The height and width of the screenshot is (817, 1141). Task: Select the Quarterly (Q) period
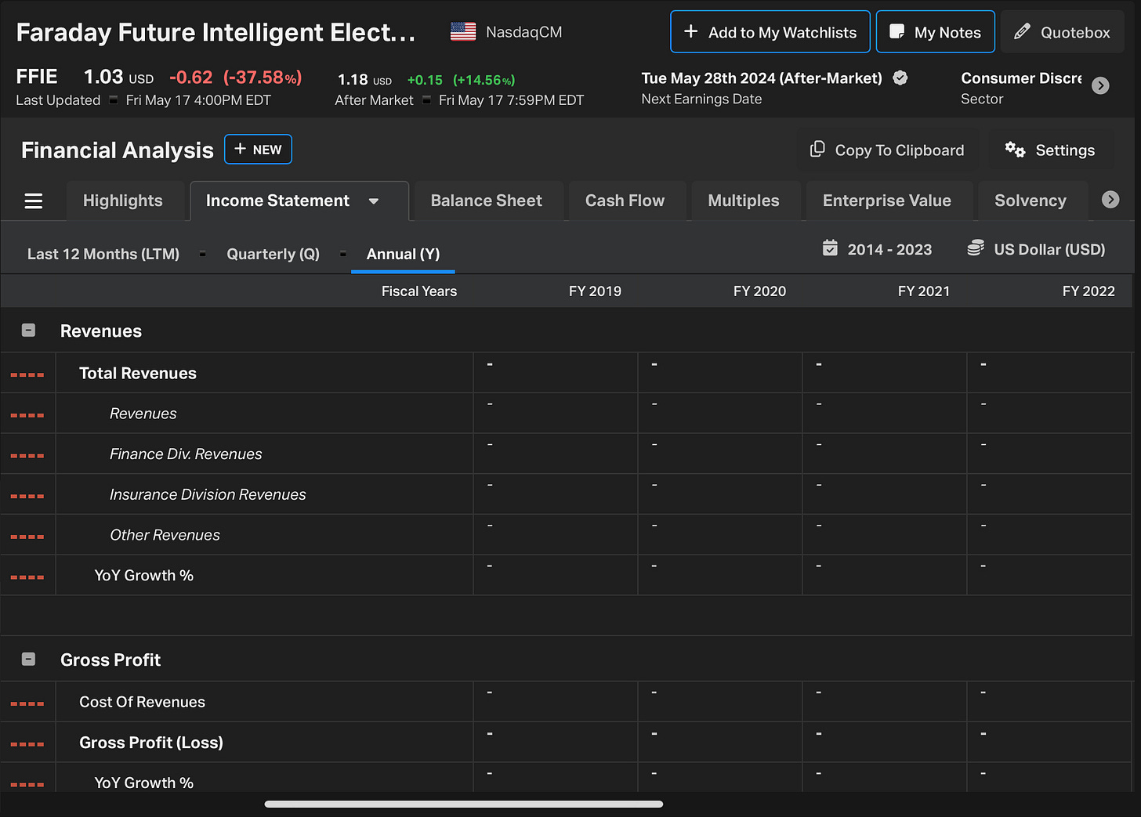[273, 254]
